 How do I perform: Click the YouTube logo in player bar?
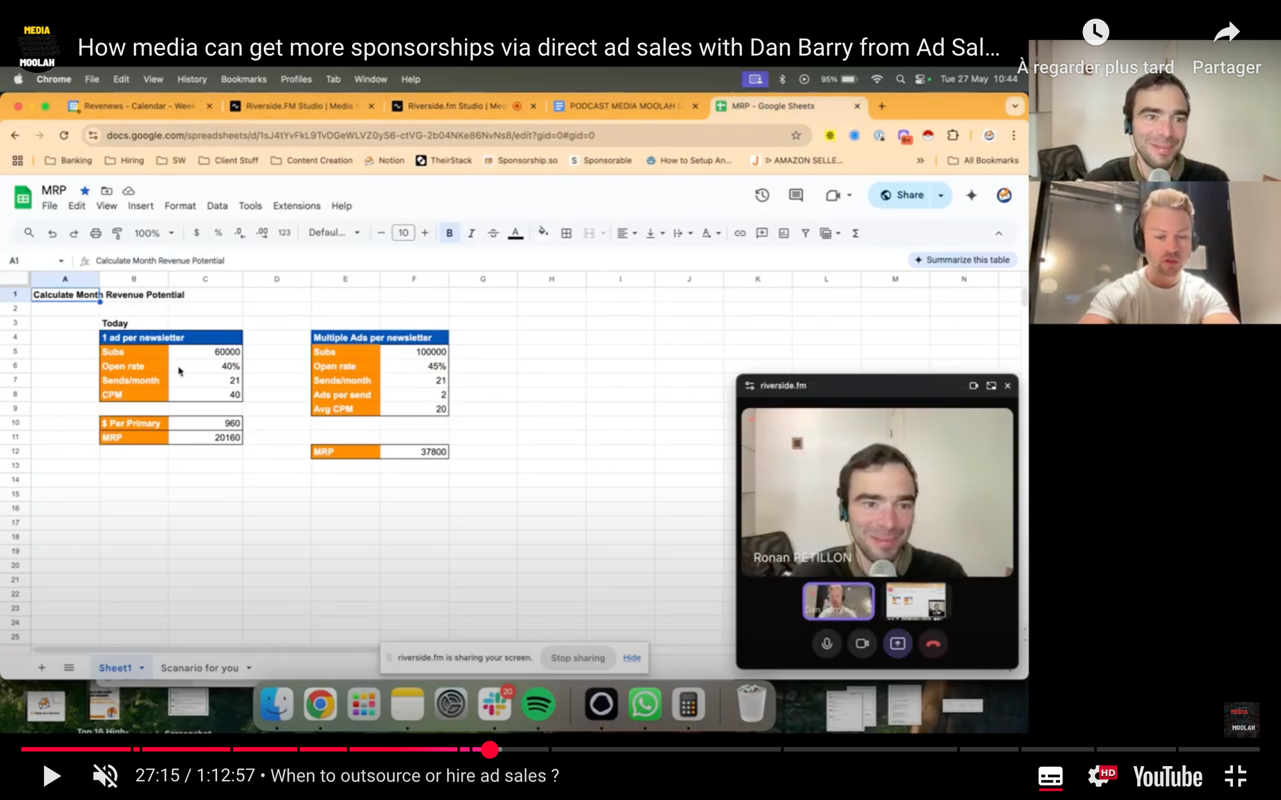1168,777
